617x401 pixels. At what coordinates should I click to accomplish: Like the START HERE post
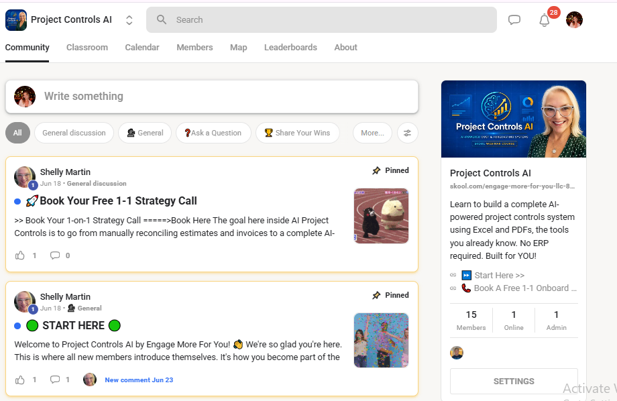19,380
